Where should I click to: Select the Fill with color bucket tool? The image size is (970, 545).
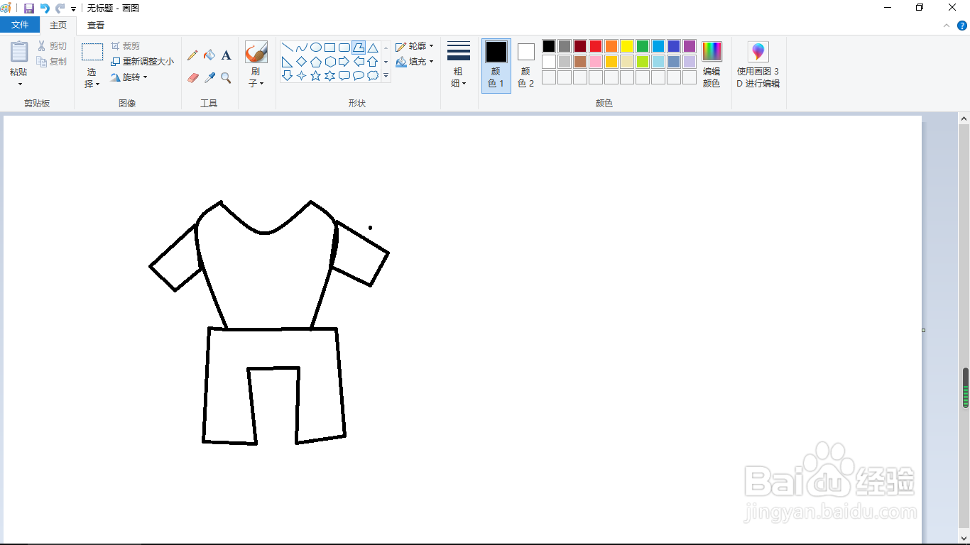point(209,55)
